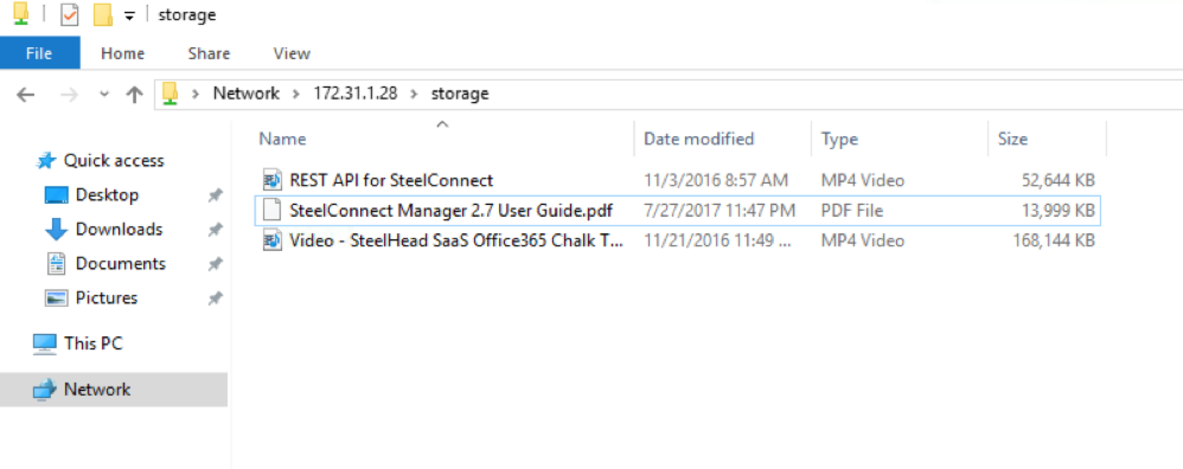Screen dimensions: 1183x469
Task: Sort files by Date modified column
Action: click(698, 139)
